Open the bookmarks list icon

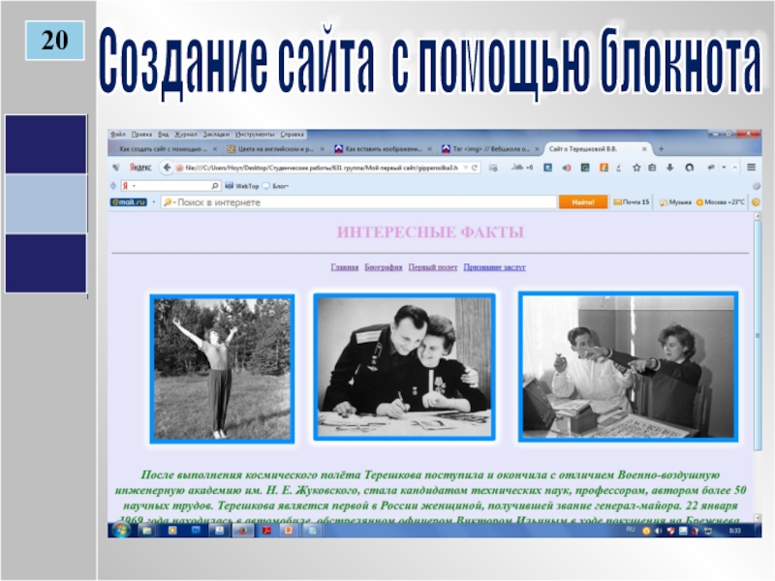click(x=652, y=168)
